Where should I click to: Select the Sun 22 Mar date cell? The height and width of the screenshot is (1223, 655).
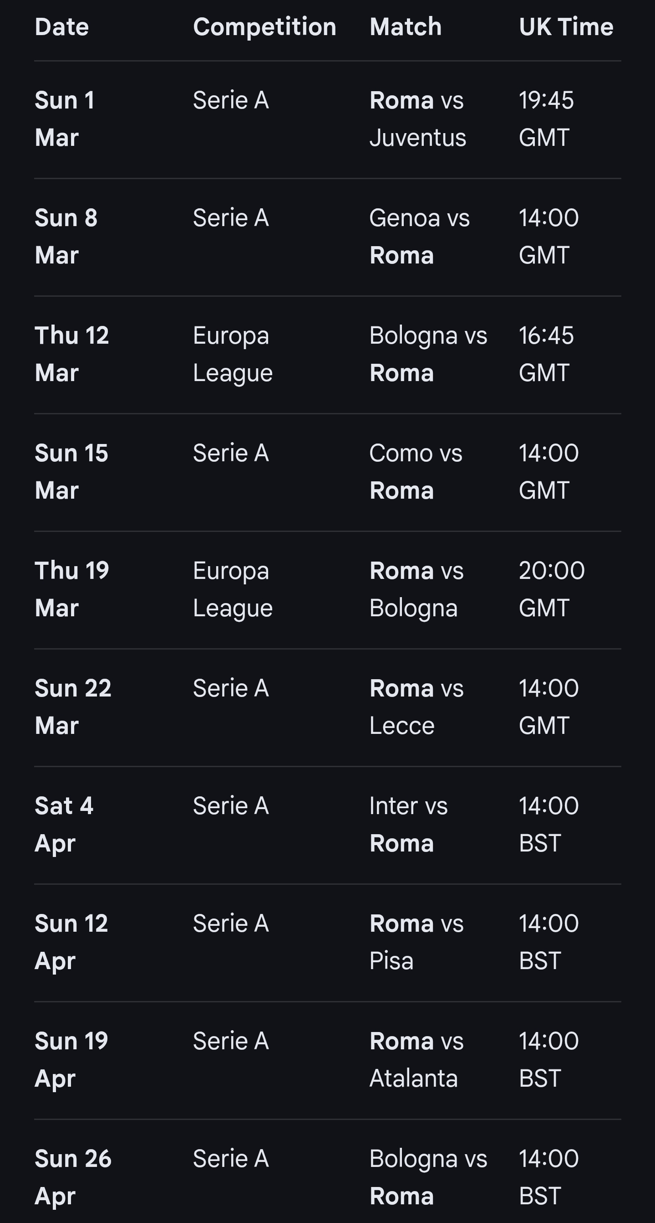coord(72,707)
